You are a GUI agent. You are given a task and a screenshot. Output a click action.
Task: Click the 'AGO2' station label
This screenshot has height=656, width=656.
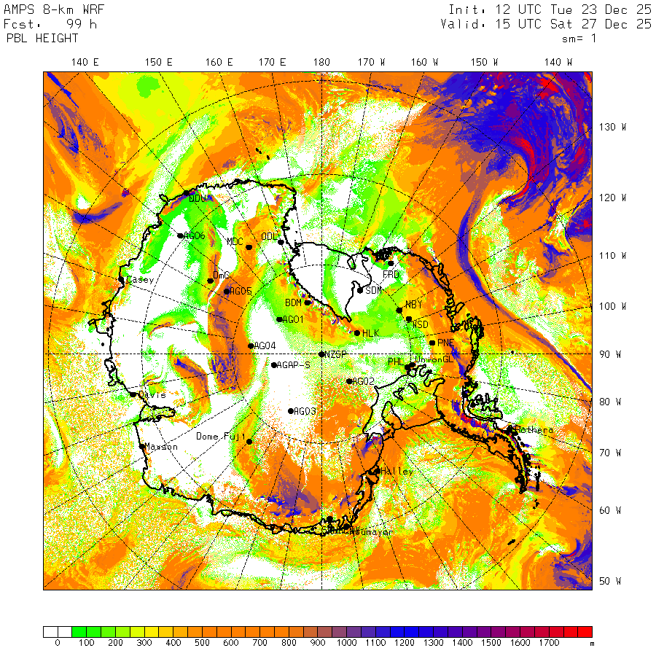coord(364,381)
